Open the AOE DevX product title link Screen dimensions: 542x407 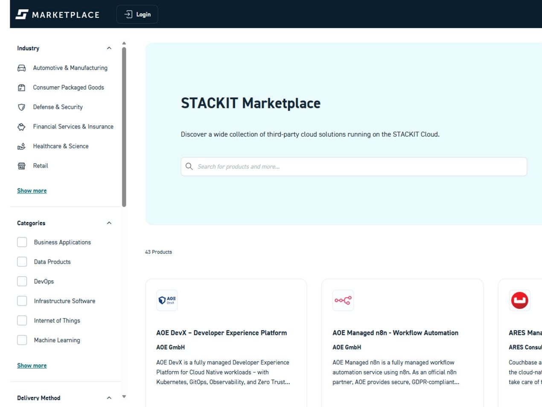point(221,333)
